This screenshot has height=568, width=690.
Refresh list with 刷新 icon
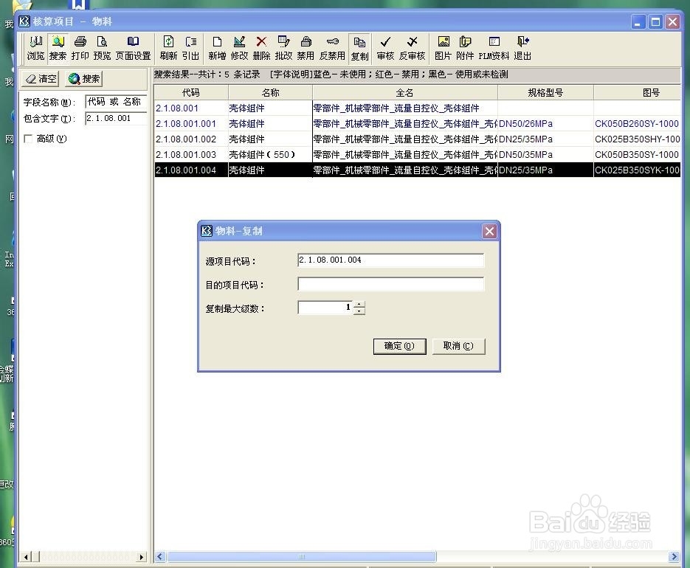[168, 48]
